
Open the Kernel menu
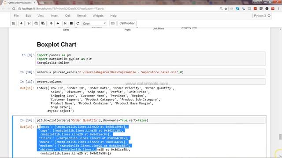[x=82, y=16]
